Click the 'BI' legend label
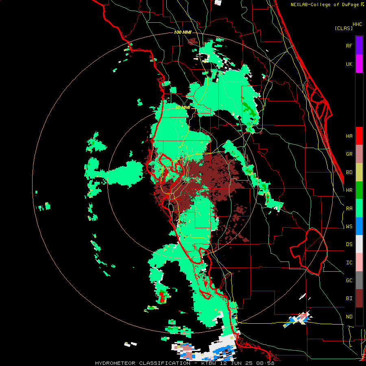This screenshot has width=366, height=366. tap(349, 298)
